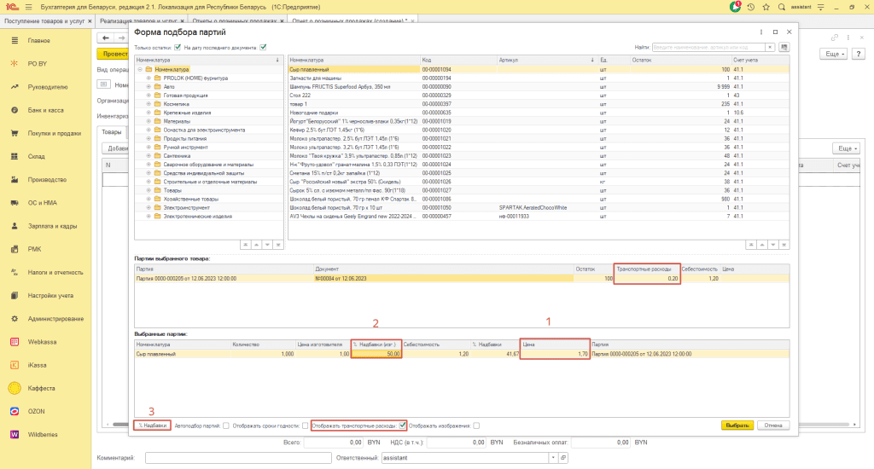Click the Комментарий input field
Image resolution: width=874 pixels, height=469 pixels.
point(238,458)
